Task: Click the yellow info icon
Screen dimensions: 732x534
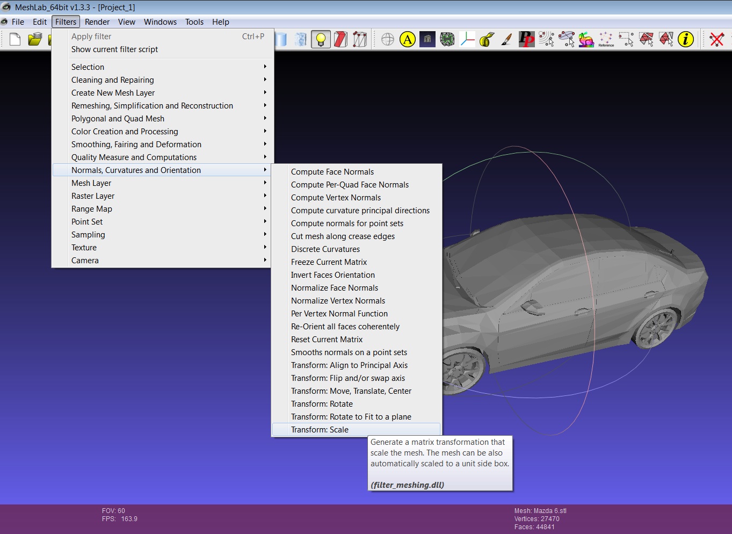Action: 686,39
